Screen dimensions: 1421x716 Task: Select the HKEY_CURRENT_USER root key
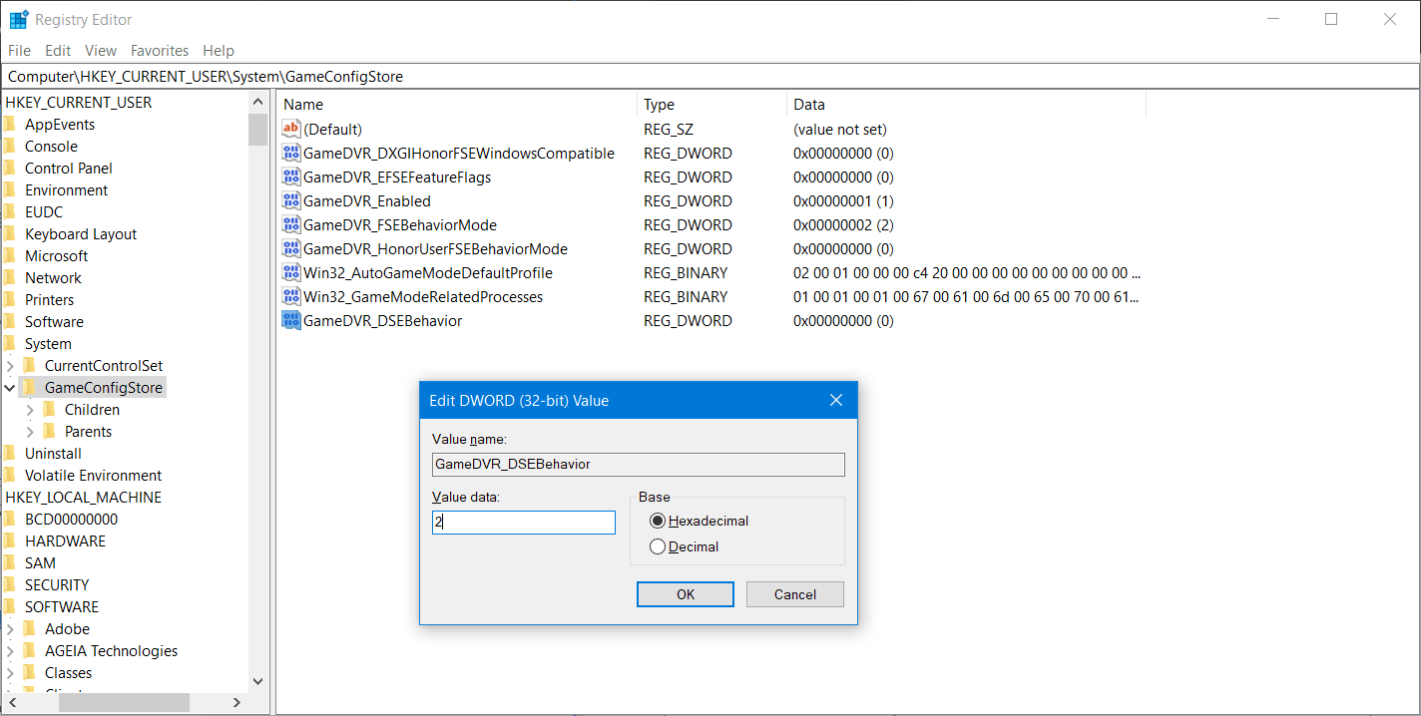pos(79,102)
